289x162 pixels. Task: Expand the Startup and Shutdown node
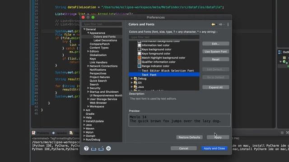[89, 92]
